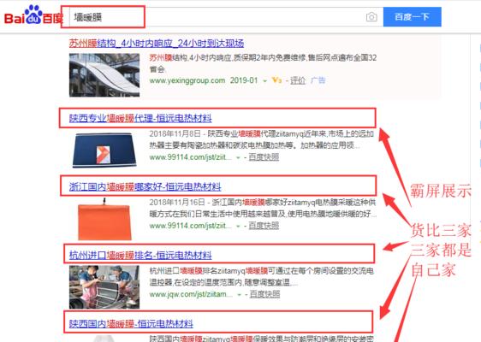The width and height of the screenshot is (481, 342).
Task: Click the 2018年11月16日 result description
Action: [x=263, y=208]
